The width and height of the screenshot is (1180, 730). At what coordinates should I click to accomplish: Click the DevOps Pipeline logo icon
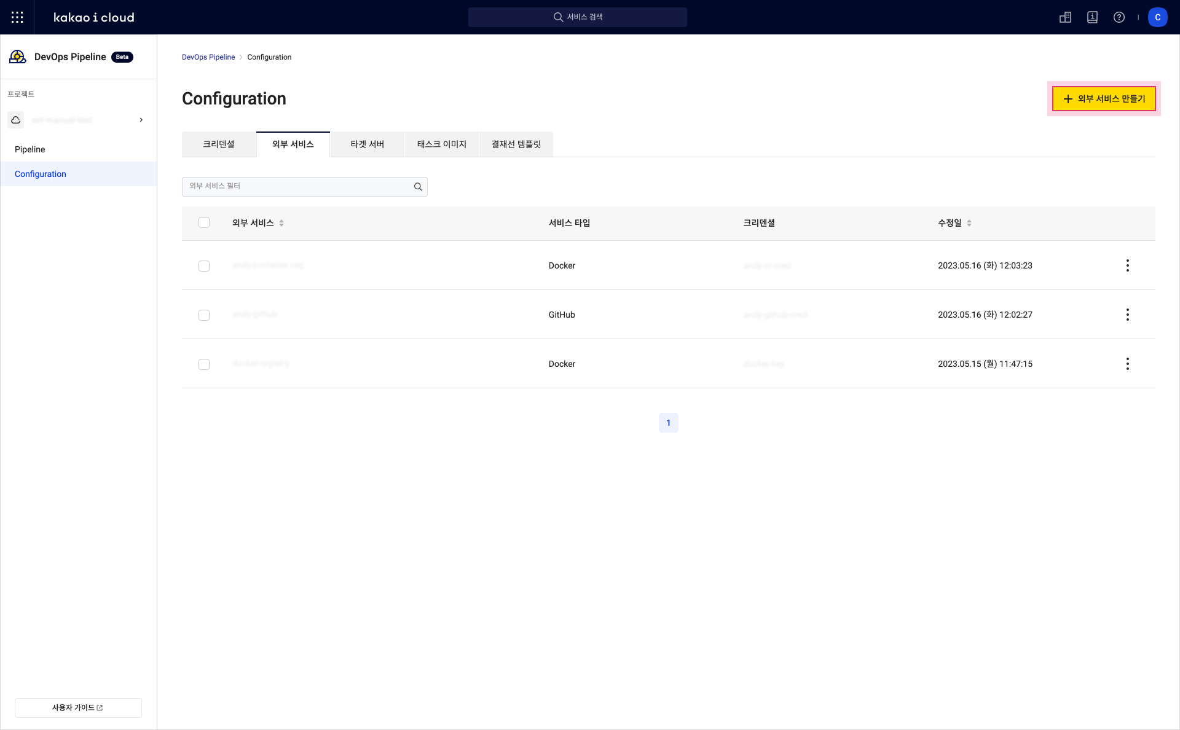18,57
